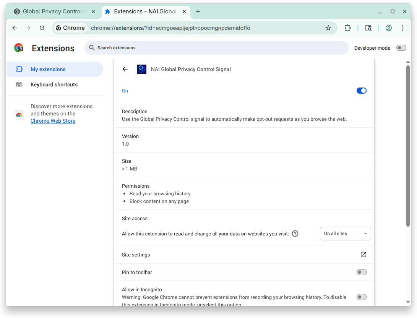Click the profile avatar icon
The width and height of the screenshot is (417, 318).
[389, 28]
